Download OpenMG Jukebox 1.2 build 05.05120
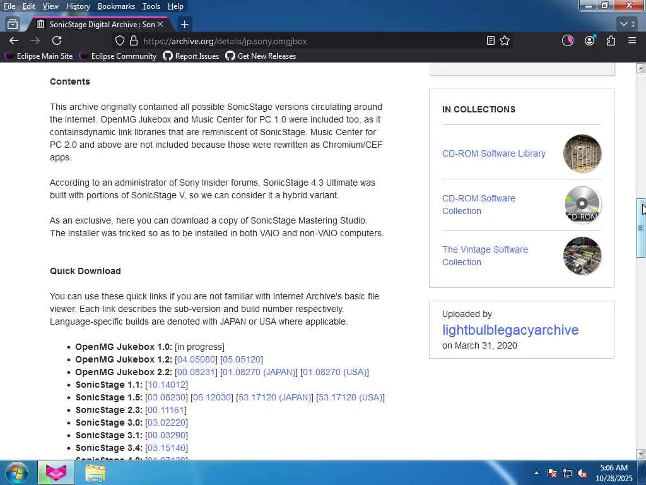The width and height of the screenshot is (646, 485). [x=242, y=359]
